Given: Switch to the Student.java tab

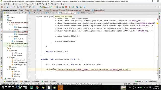Looking at the screenshot, I should 51,13.
